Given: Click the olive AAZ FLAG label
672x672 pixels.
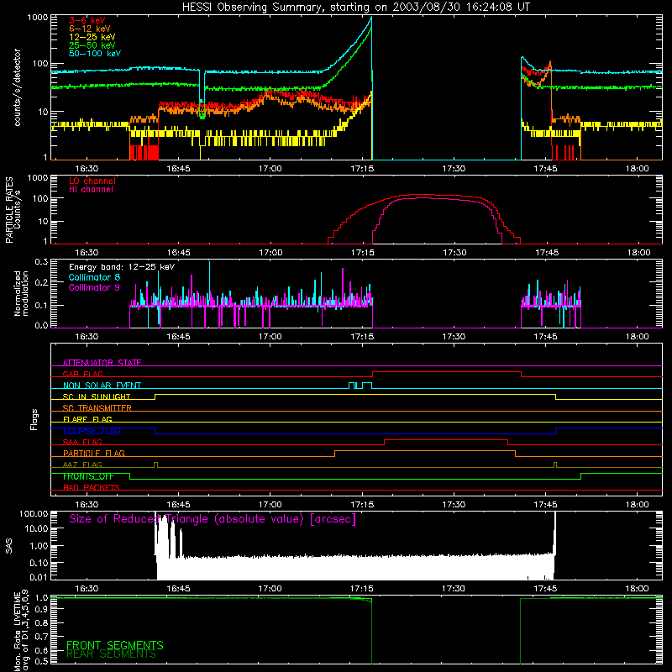Looking at the screenshot, I should point(82,465).
